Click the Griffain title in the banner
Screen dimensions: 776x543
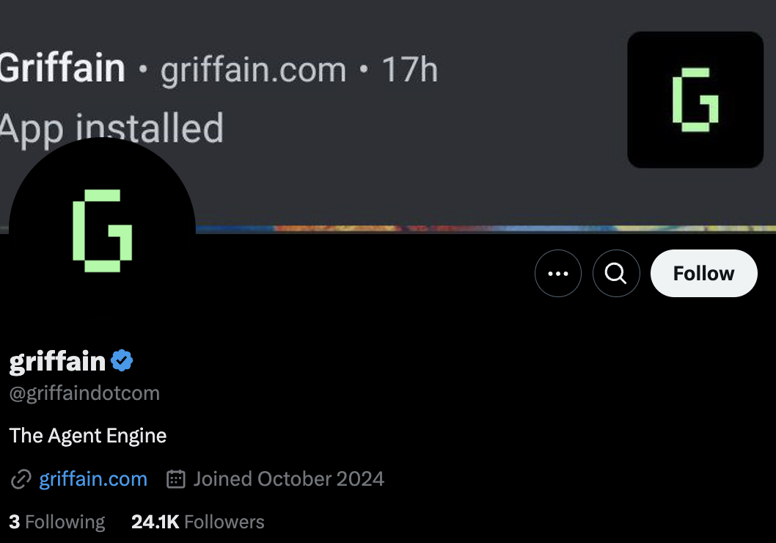point(62,68)
